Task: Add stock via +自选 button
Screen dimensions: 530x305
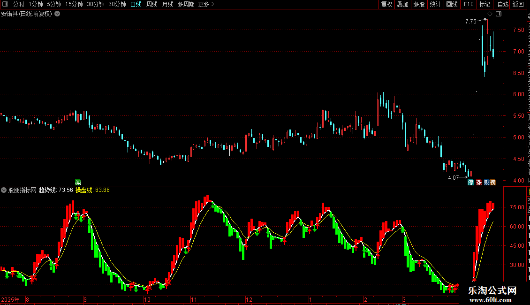Action: point(501,4)
